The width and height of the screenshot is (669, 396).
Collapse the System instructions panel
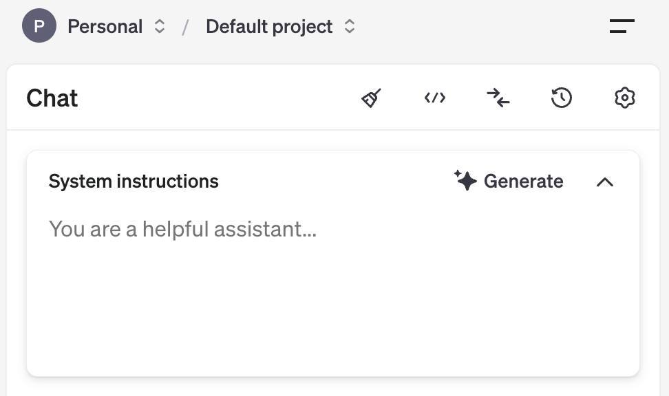click(x=604, y=181)
